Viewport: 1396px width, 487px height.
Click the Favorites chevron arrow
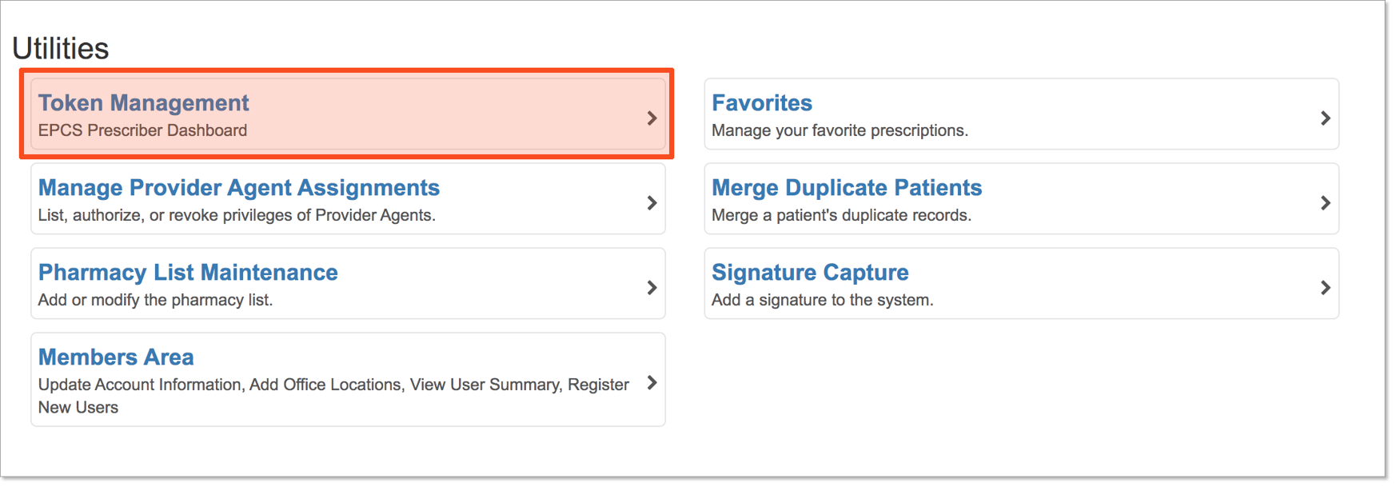pos(1325,118)
